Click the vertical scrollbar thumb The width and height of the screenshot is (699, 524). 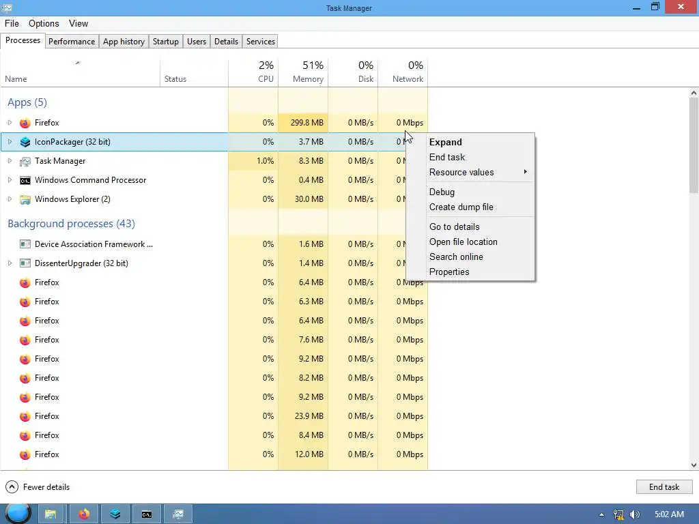coord(694,146)
